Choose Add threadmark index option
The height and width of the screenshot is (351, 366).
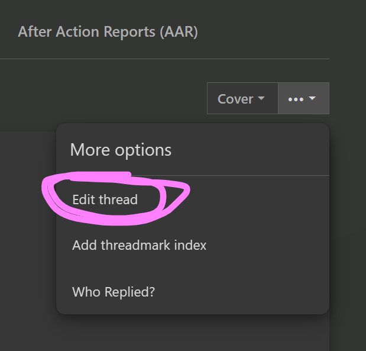[139, 244]
